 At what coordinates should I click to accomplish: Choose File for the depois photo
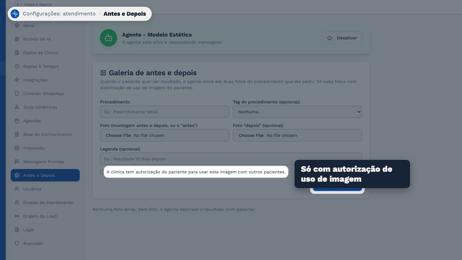[251, 135]
